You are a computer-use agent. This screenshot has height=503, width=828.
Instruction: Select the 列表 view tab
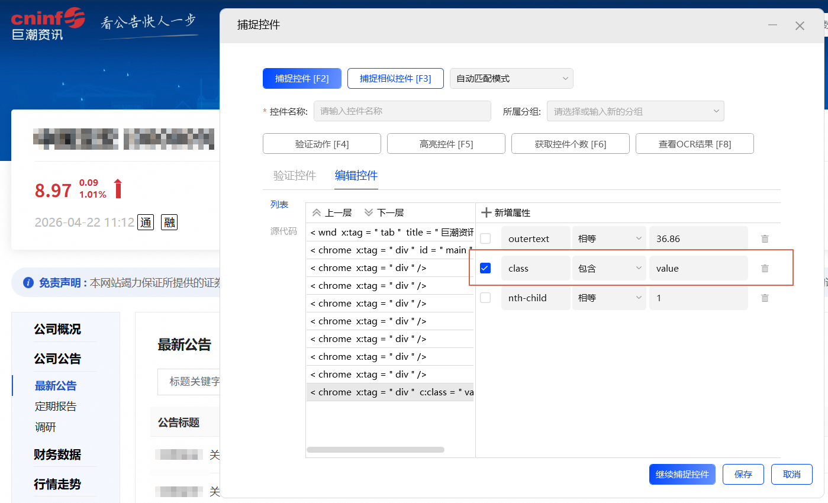[279, 205]
